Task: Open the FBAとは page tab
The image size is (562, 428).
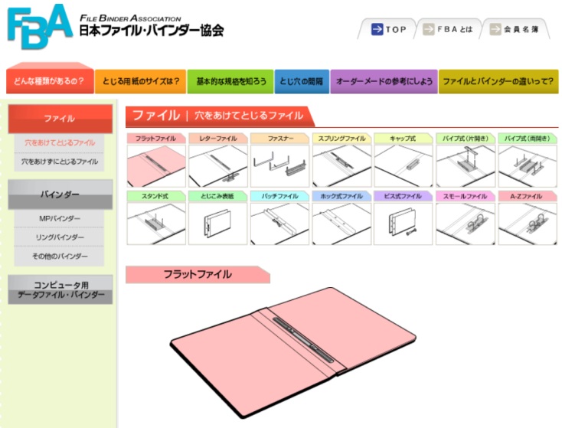Action: tap(449, 30)
